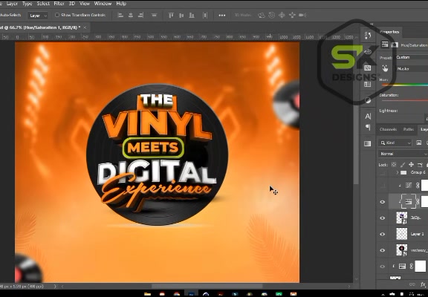Switch to the Paths tab
This screenshot has height=297, width=428.
(409, 129)
